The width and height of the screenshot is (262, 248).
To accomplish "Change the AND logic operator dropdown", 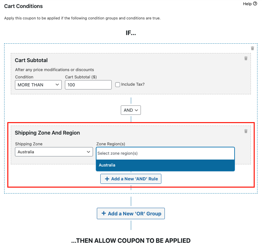I will pyautogui.click(x=131, y=110).
